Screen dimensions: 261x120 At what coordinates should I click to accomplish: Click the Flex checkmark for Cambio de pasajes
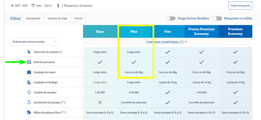(168, 92)
